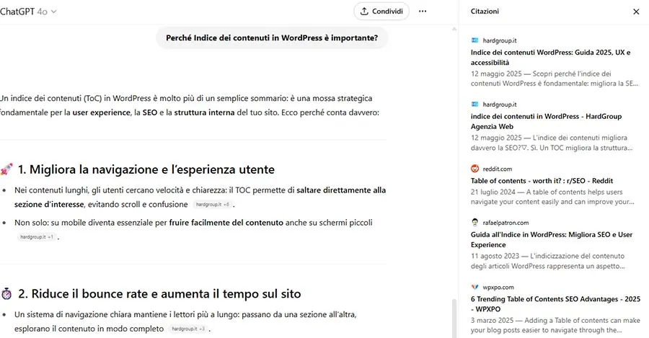
Task: Click the rafaelpatron.com favicon icon
Action: 474,223
